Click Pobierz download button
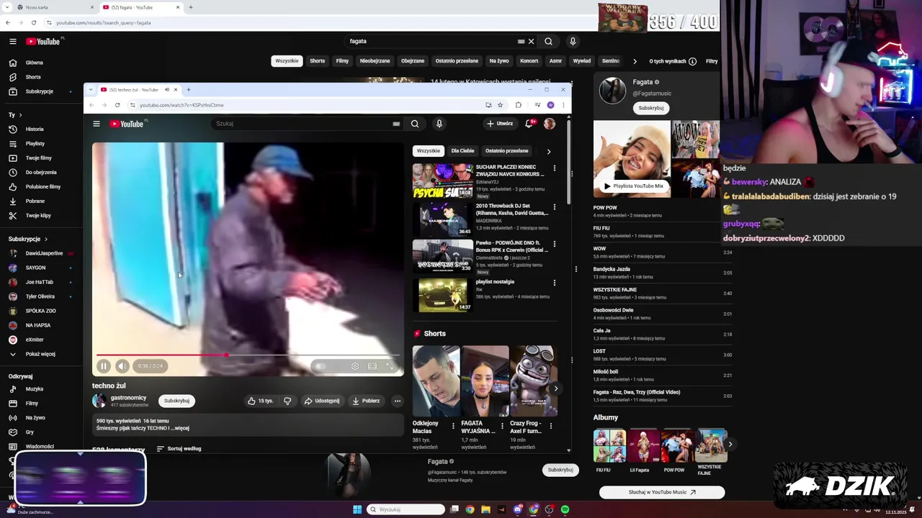This screenshot has width=922, height=518. [x=366, y=401]
